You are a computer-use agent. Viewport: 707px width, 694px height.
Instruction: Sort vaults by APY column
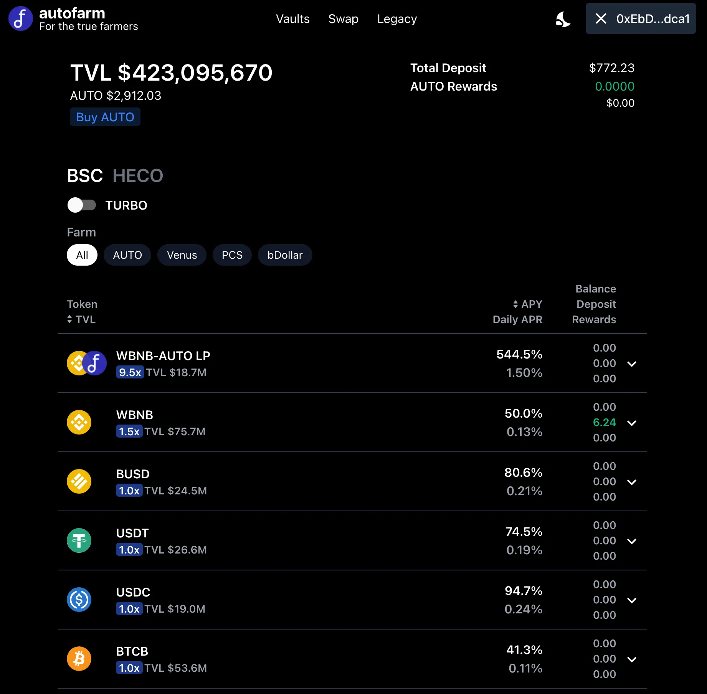pyautogui.click(x=528, y=304)
